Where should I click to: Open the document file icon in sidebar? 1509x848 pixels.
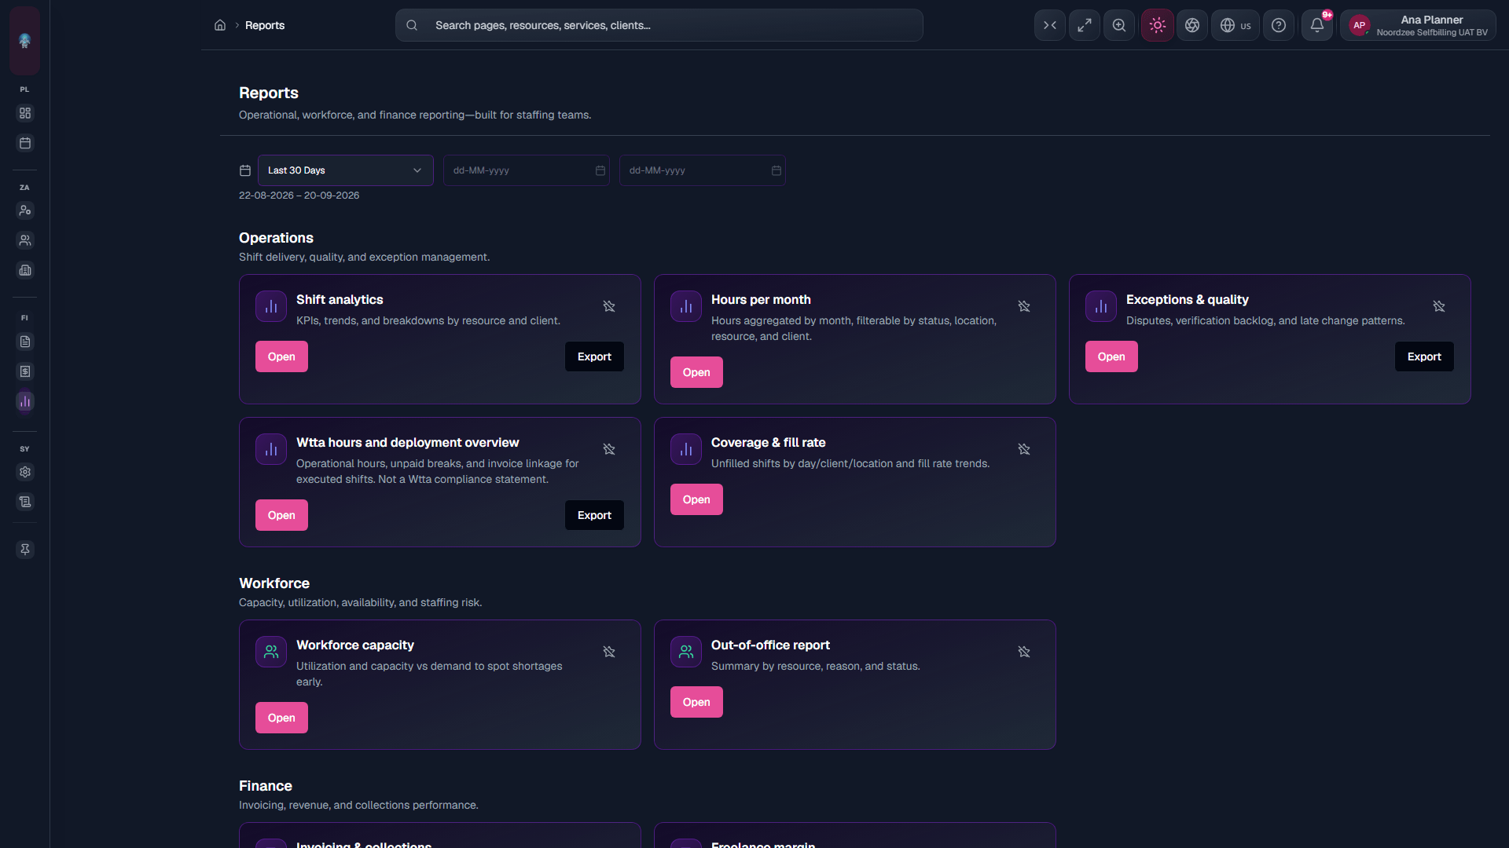(x=25, y=342)
